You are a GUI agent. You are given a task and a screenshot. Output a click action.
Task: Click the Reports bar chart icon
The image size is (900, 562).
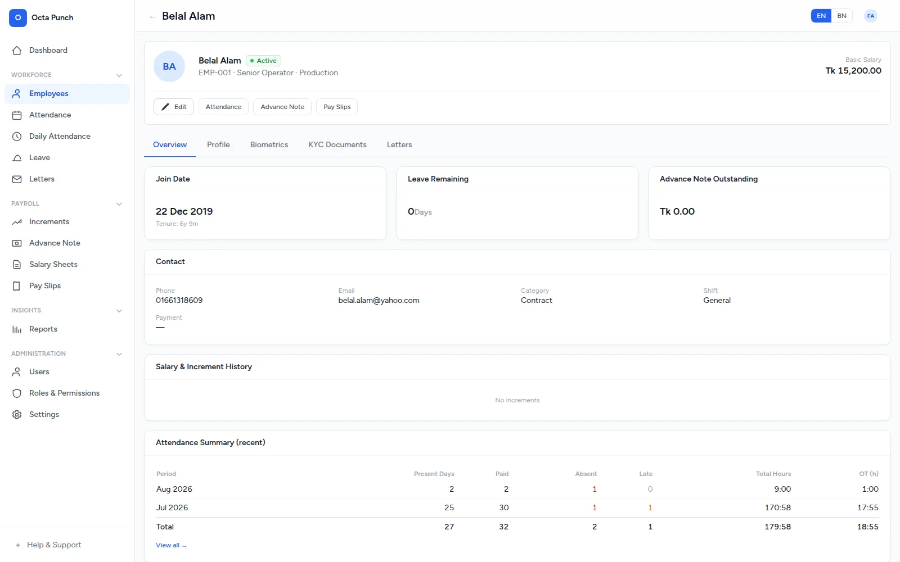tap(17, 329)
